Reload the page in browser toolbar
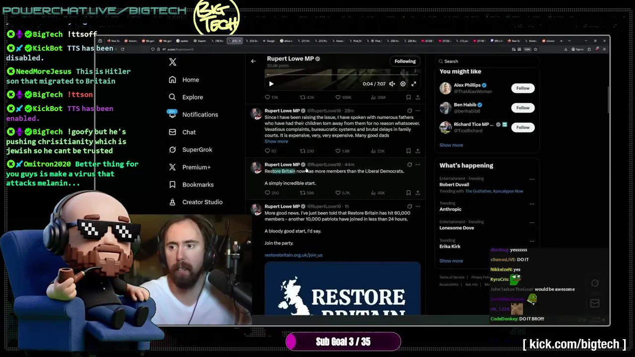Viewport: 635px width, 357px height. pos(123,49)
